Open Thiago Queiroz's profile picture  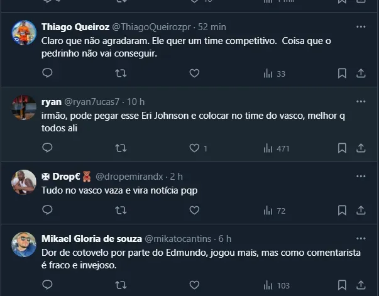tap(24, 33)
